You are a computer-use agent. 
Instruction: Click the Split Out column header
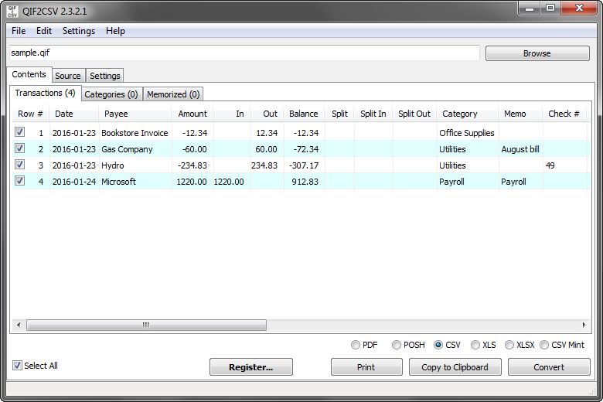414,114
